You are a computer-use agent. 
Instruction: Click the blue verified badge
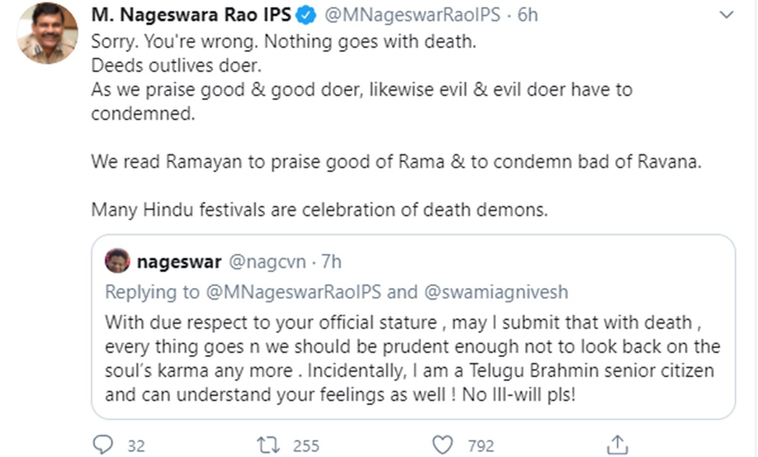[308, 15]
